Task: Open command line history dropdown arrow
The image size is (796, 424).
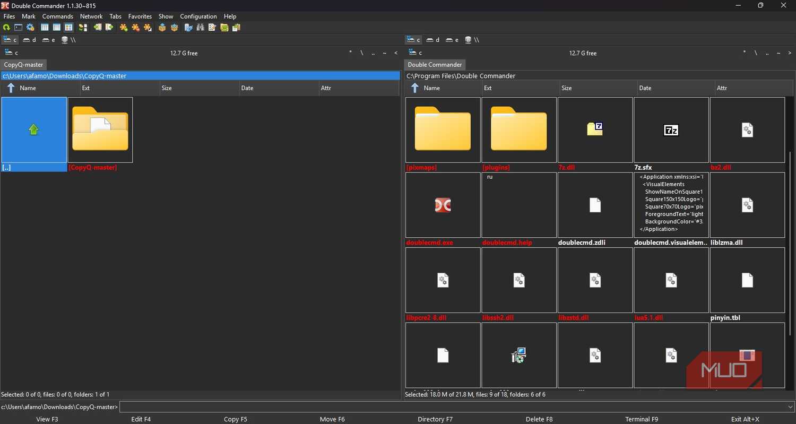Action: [791, 407]
